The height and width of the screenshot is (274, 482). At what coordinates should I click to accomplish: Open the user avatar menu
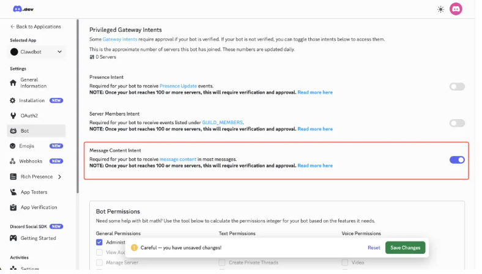[456, 9]
